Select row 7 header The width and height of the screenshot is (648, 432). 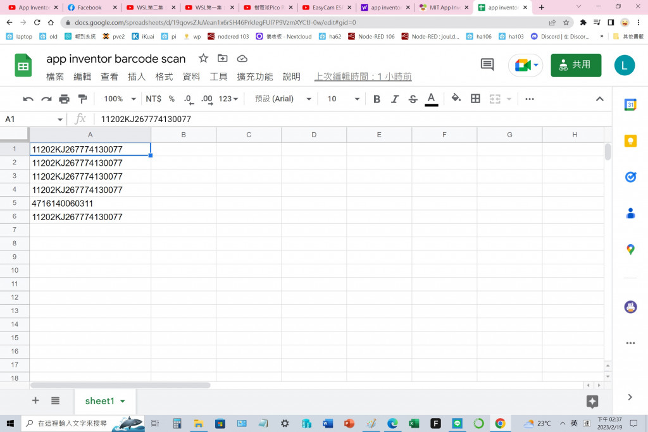coord(15,230)
